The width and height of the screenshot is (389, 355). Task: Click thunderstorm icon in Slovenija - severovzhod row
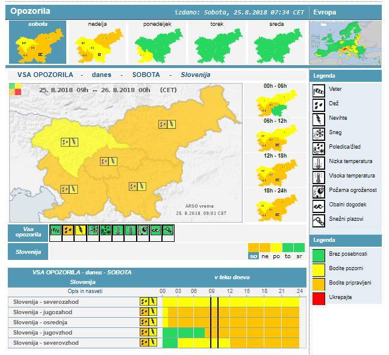152,343
